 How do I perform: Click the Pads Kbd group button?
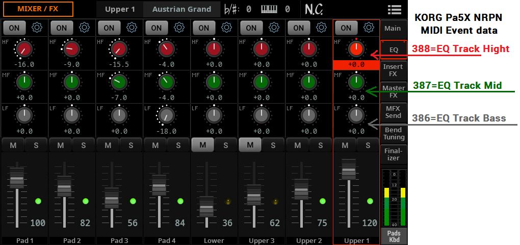394,236
